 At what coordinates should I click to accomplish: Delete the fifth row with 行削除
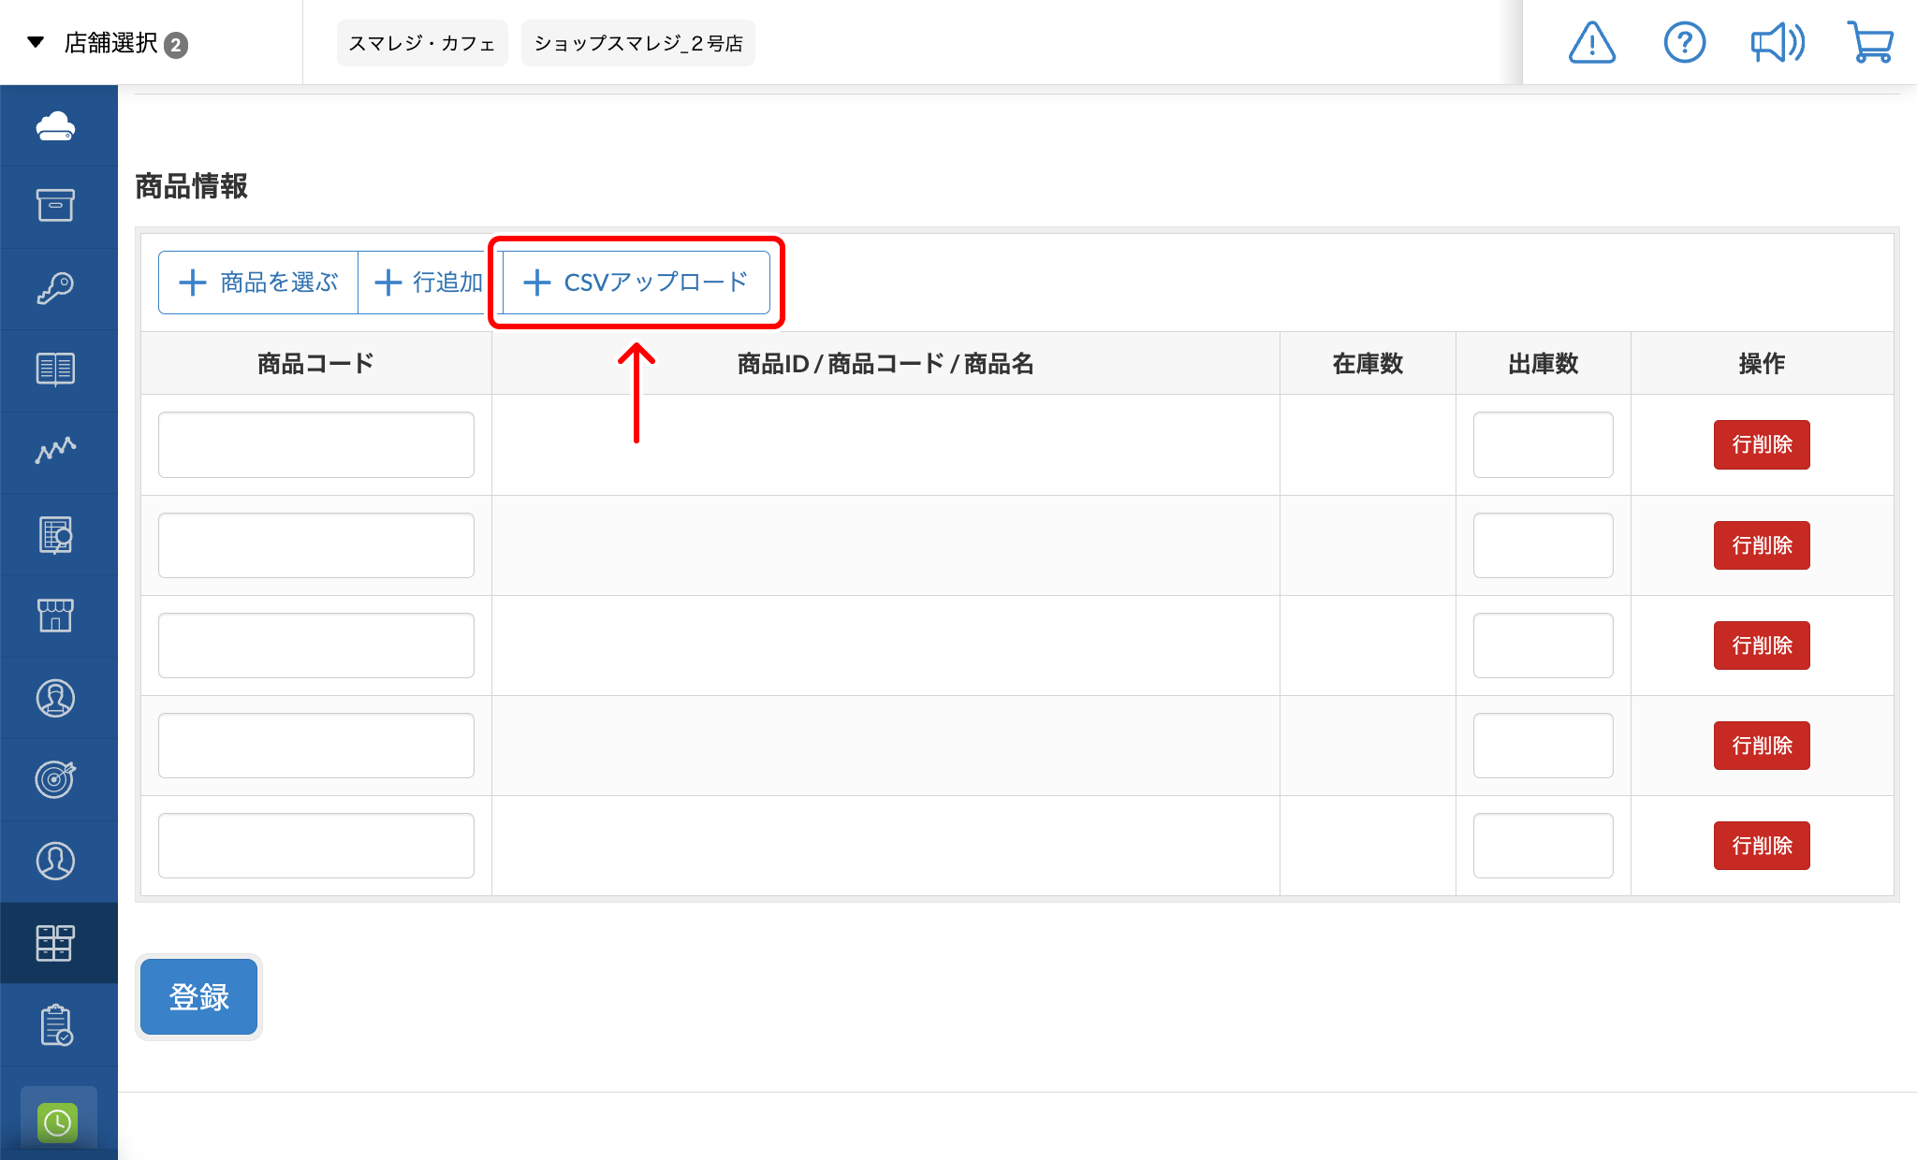[1762, 846]
